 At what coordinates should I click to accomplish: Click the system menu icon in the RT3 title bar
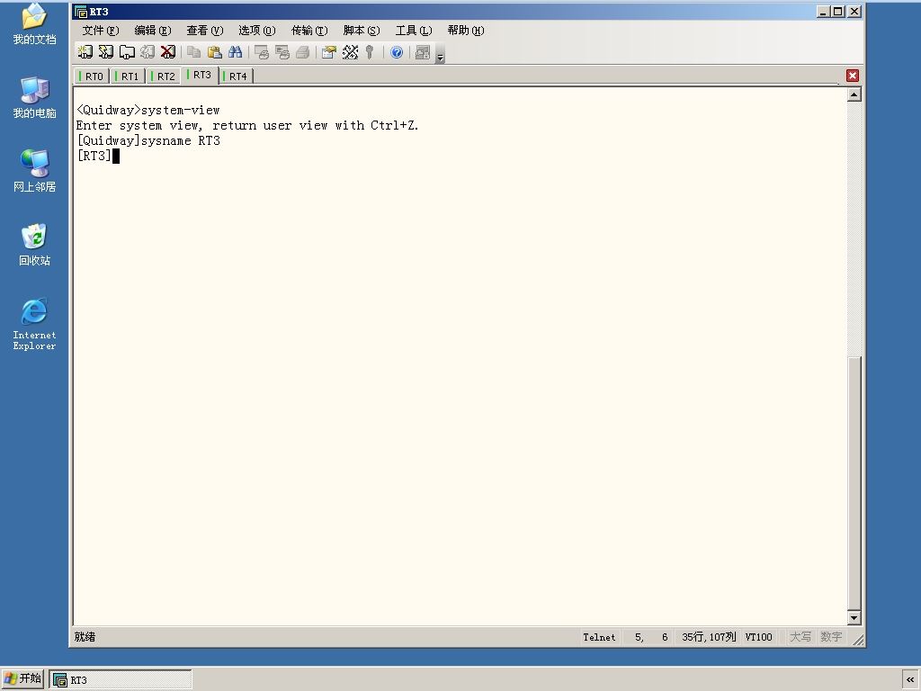tap(80, 12)
